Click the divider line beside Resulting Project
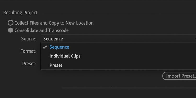Image resolution: width=196 pixels, height=98 pixels. pyautogui.click(x=119, y=13)
